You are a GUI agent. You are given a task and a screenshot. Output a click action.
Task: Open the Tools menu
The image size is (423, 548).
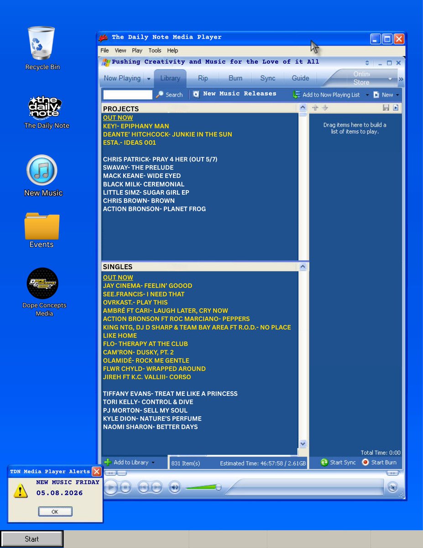(x=155, y=50)
